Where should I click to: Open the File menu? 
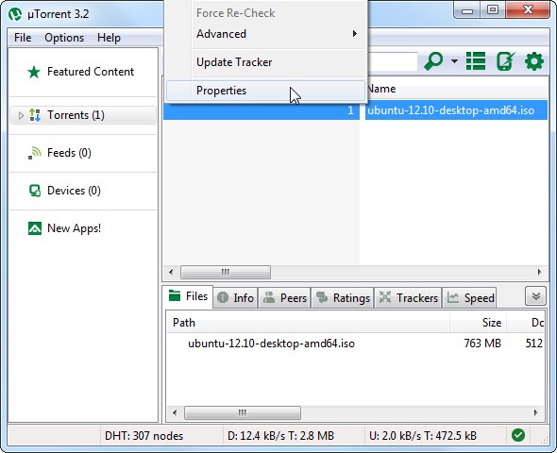click(23, 38)
